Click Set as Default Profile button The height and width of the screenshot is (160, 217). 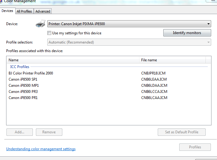point(181,132)
